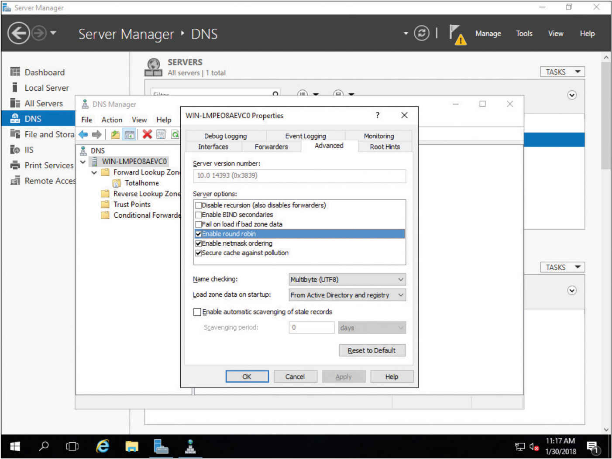Open the Manage menu in Server Manager
This screenshot has height=459, width=612.
488,34
